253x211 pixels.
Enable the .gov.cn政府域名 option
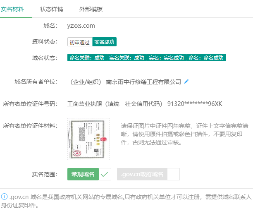pyautogui.click(x=142, y=174)
